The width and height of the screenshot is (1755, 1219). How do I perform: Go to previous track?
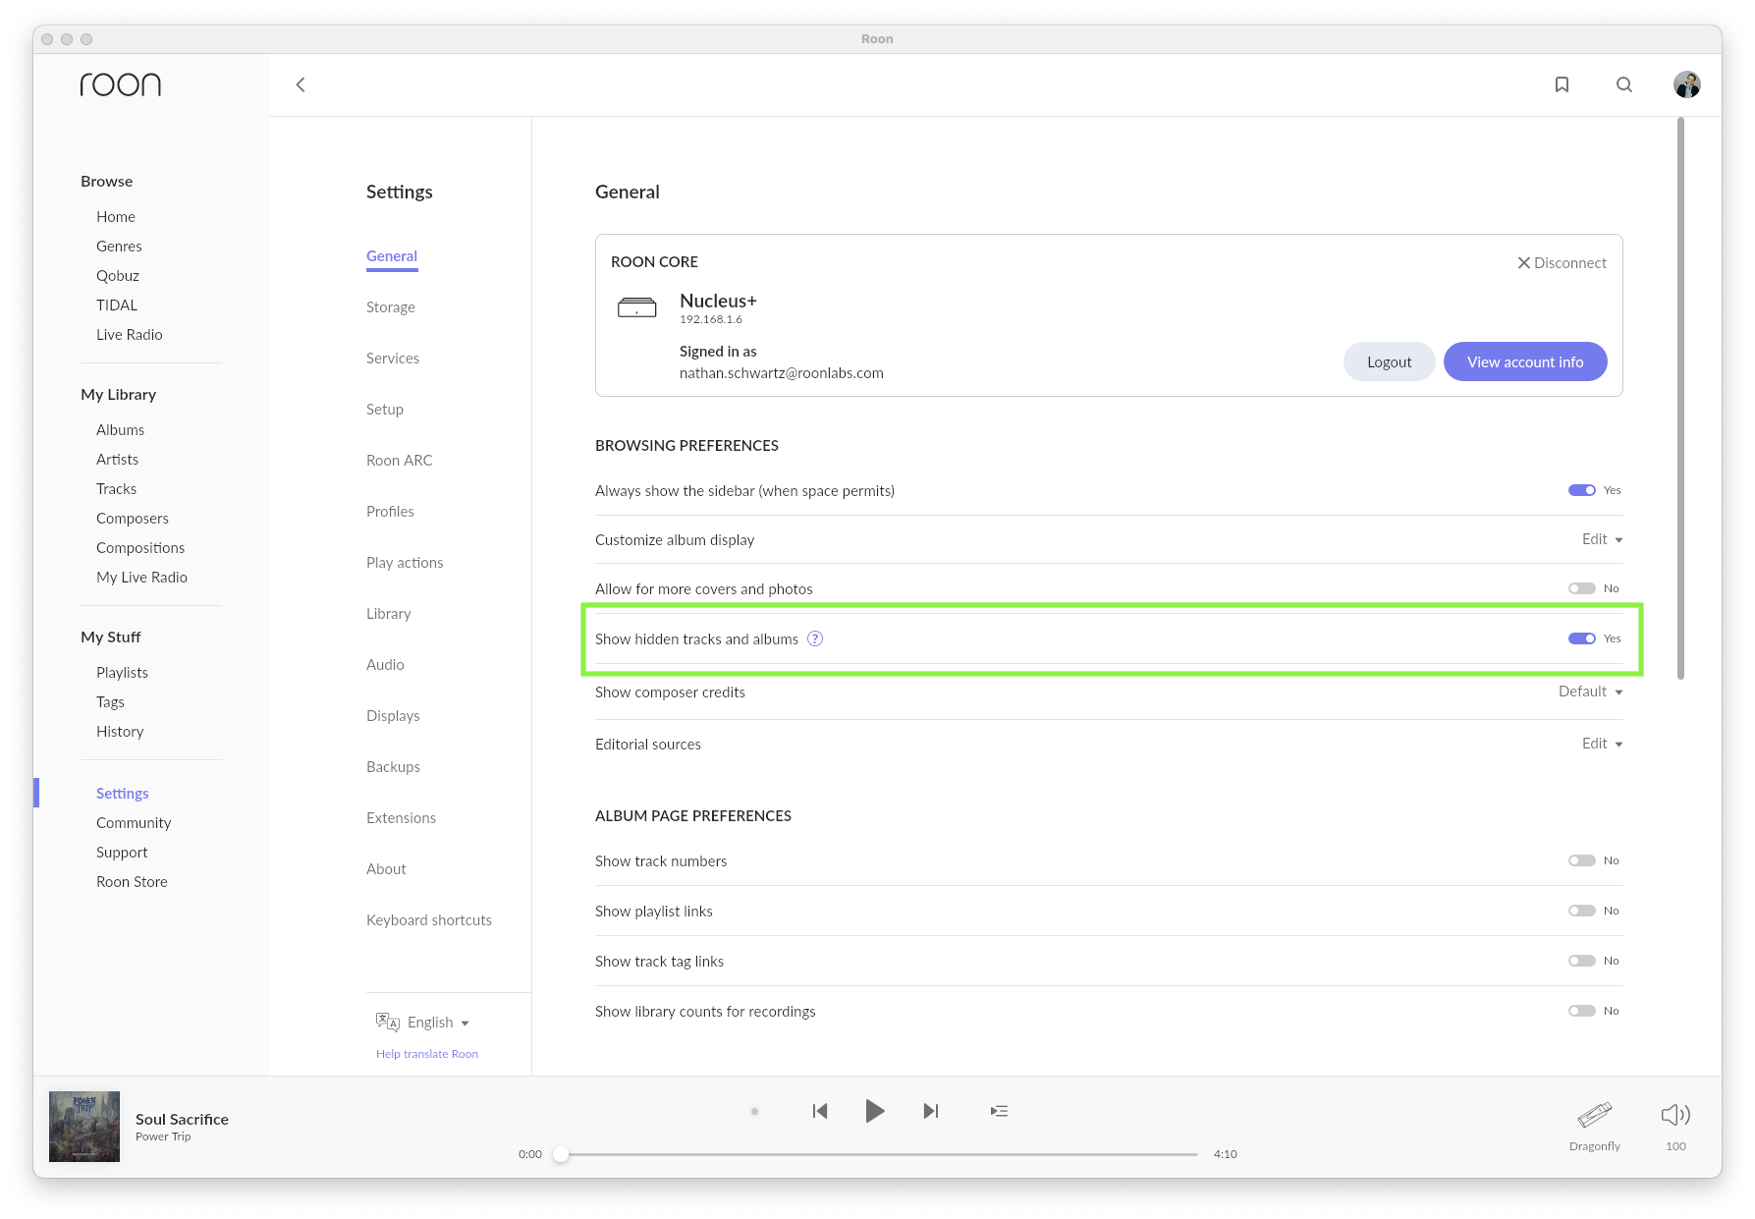tap(820, 1111)
